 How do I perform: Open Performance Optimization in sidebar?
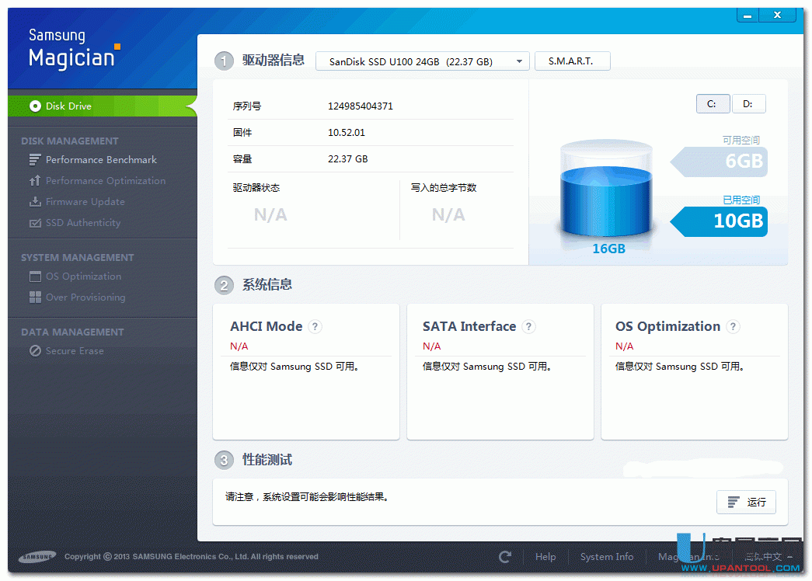(105, 181)
